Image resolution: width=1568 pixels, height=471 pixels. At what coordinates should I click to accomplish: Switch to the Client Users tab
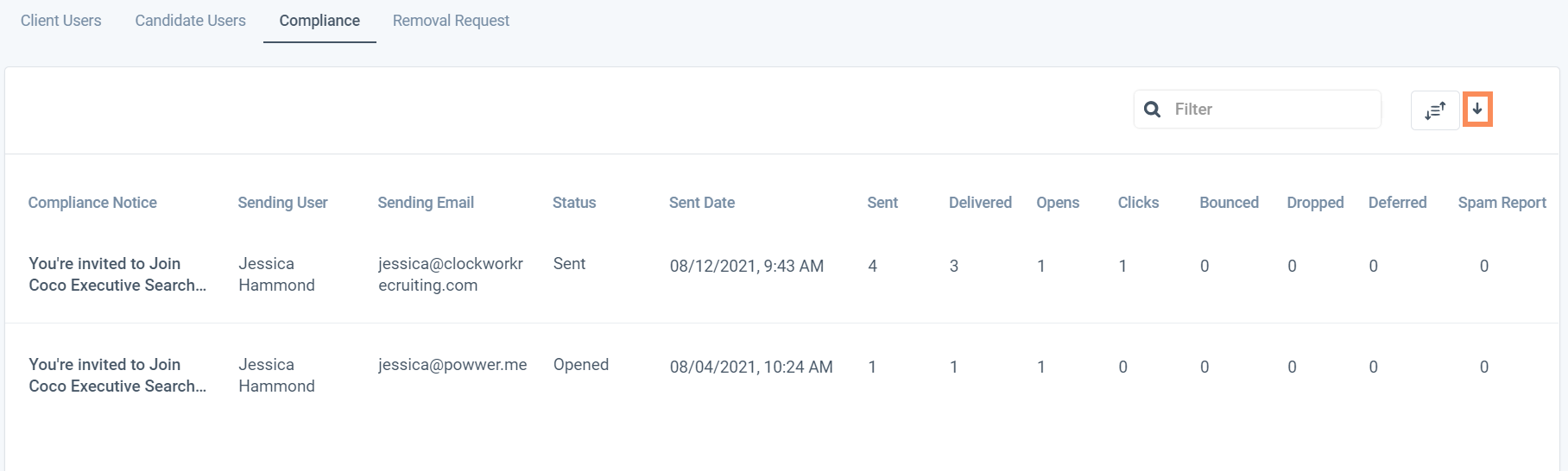click(61, 21)
